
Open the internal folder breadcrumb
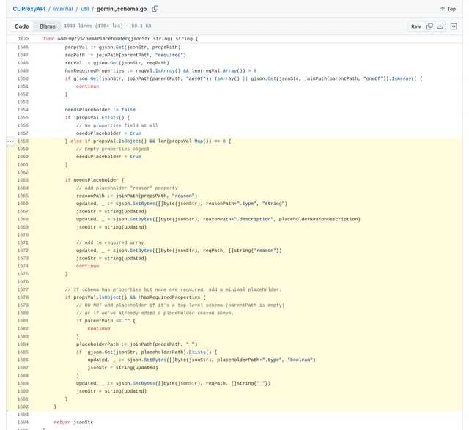click(x=63, y=9)
